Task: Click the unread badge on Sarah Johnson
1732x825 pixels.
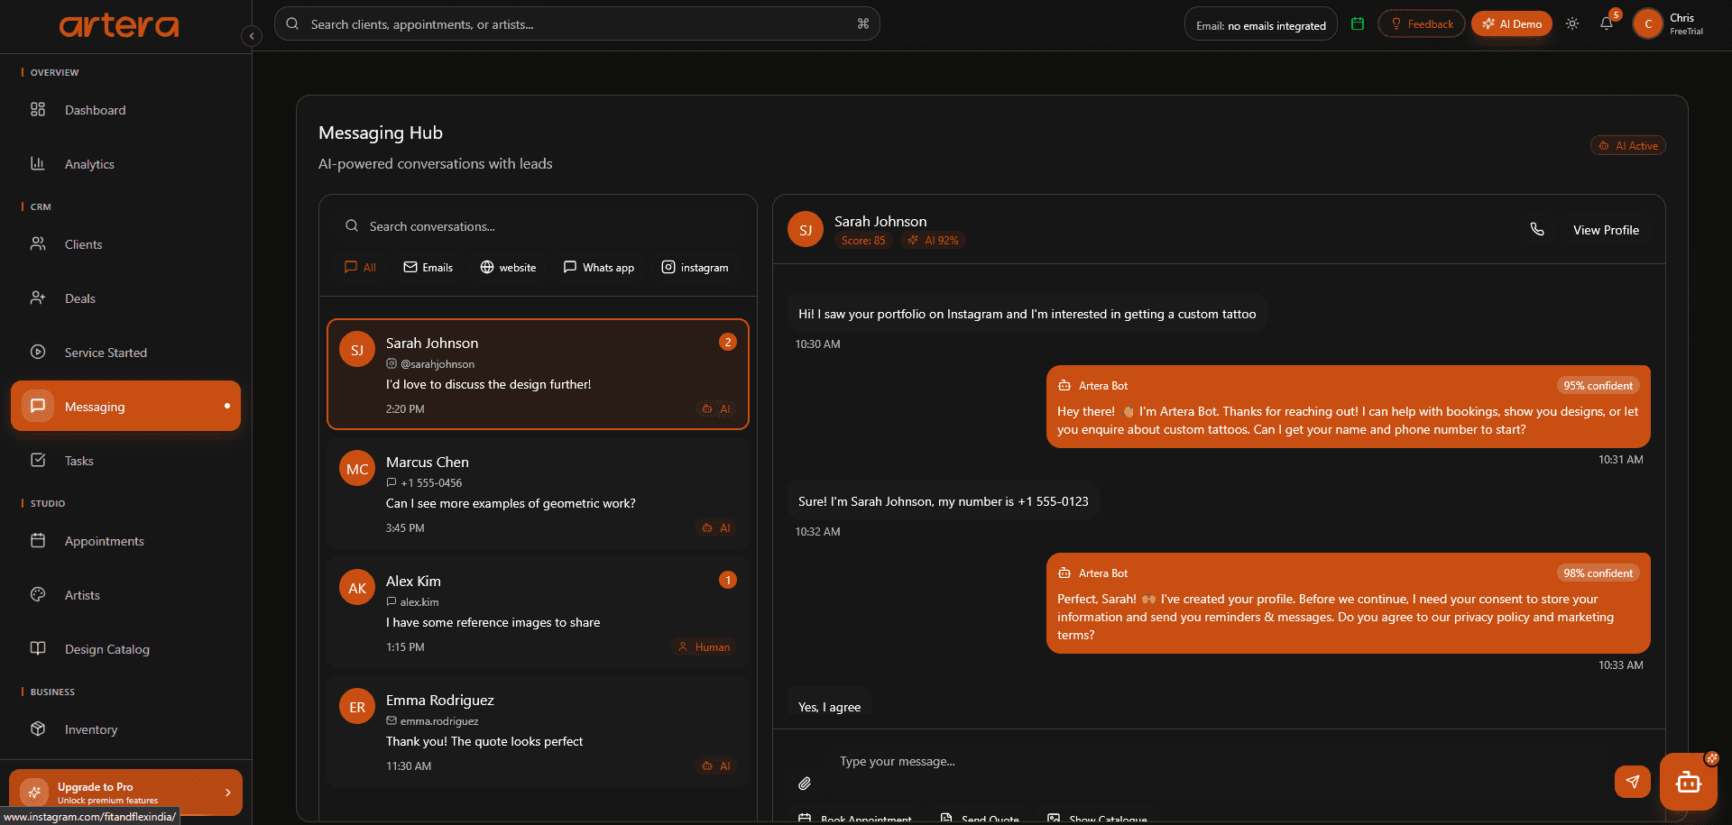Action: [x=728, y=343]
